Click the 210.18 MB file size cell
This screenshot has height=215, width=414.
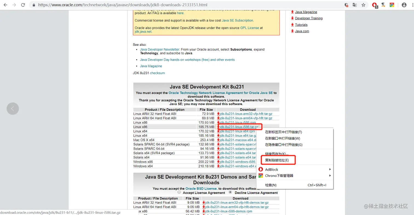pyautogui.click(x=206, y=166)
